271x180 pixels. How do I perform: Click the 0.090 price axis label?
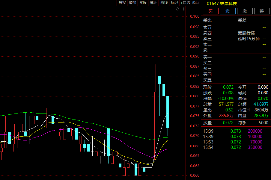click(x=195, y=56)
